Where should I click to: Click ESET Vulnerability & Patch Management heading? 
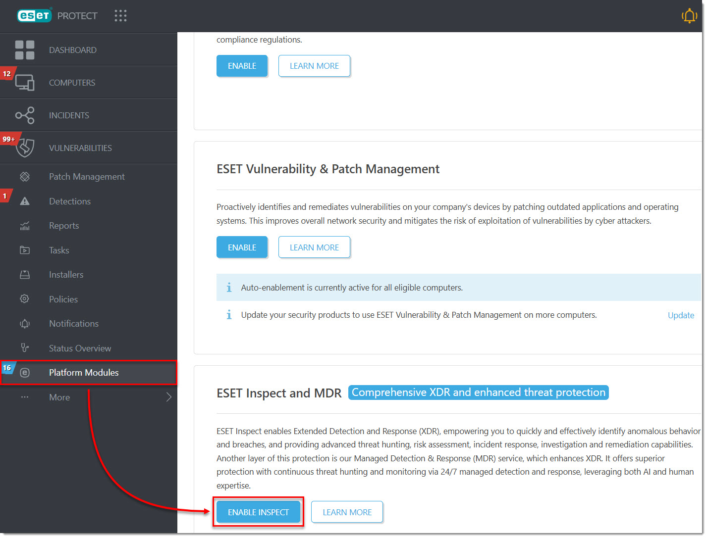328,169
